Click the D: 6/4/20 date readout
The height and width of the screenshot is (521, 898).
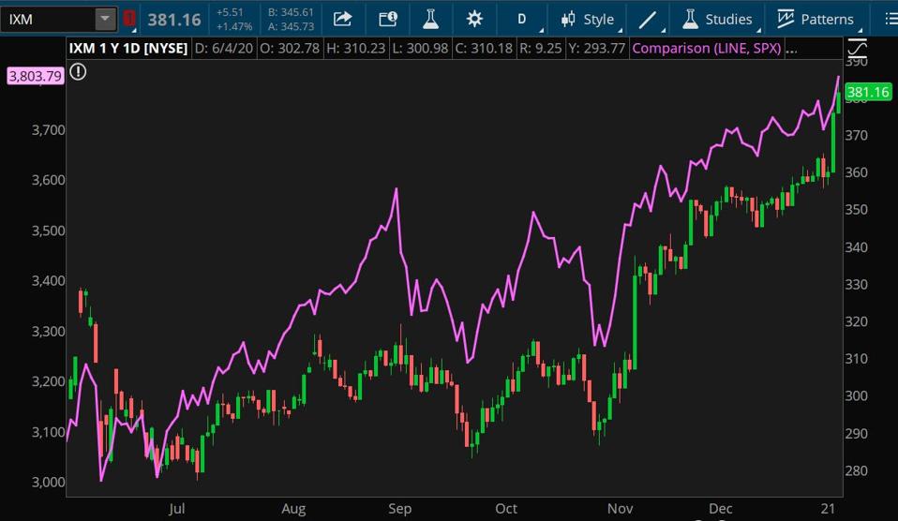click(224, 48)
